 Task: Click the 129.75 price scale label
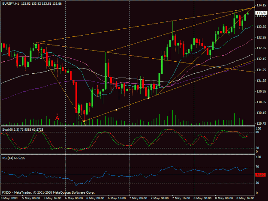click(x=262, y=123)
